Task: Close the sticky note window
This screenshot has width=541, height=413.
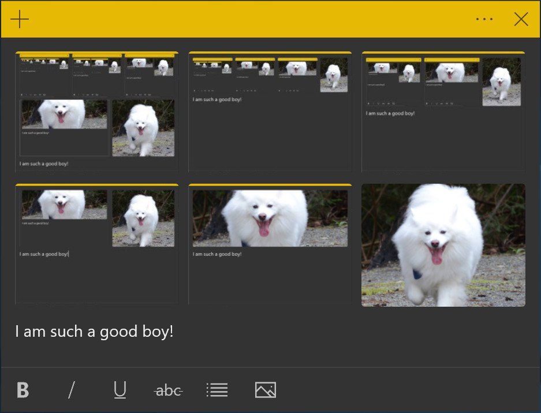Action: (521, 18)
